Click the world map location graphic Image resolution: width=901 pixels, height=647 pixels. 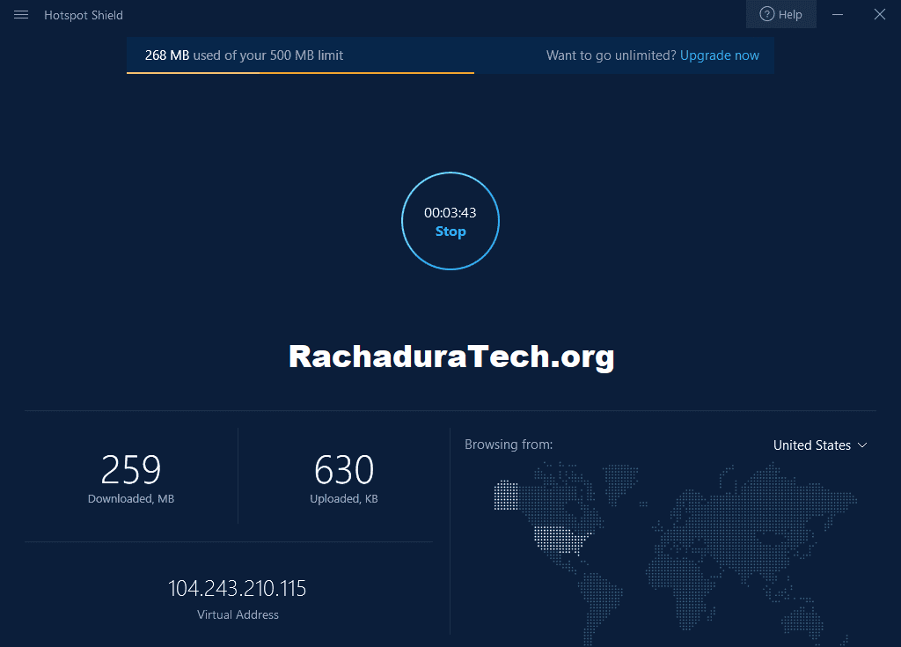675,552
